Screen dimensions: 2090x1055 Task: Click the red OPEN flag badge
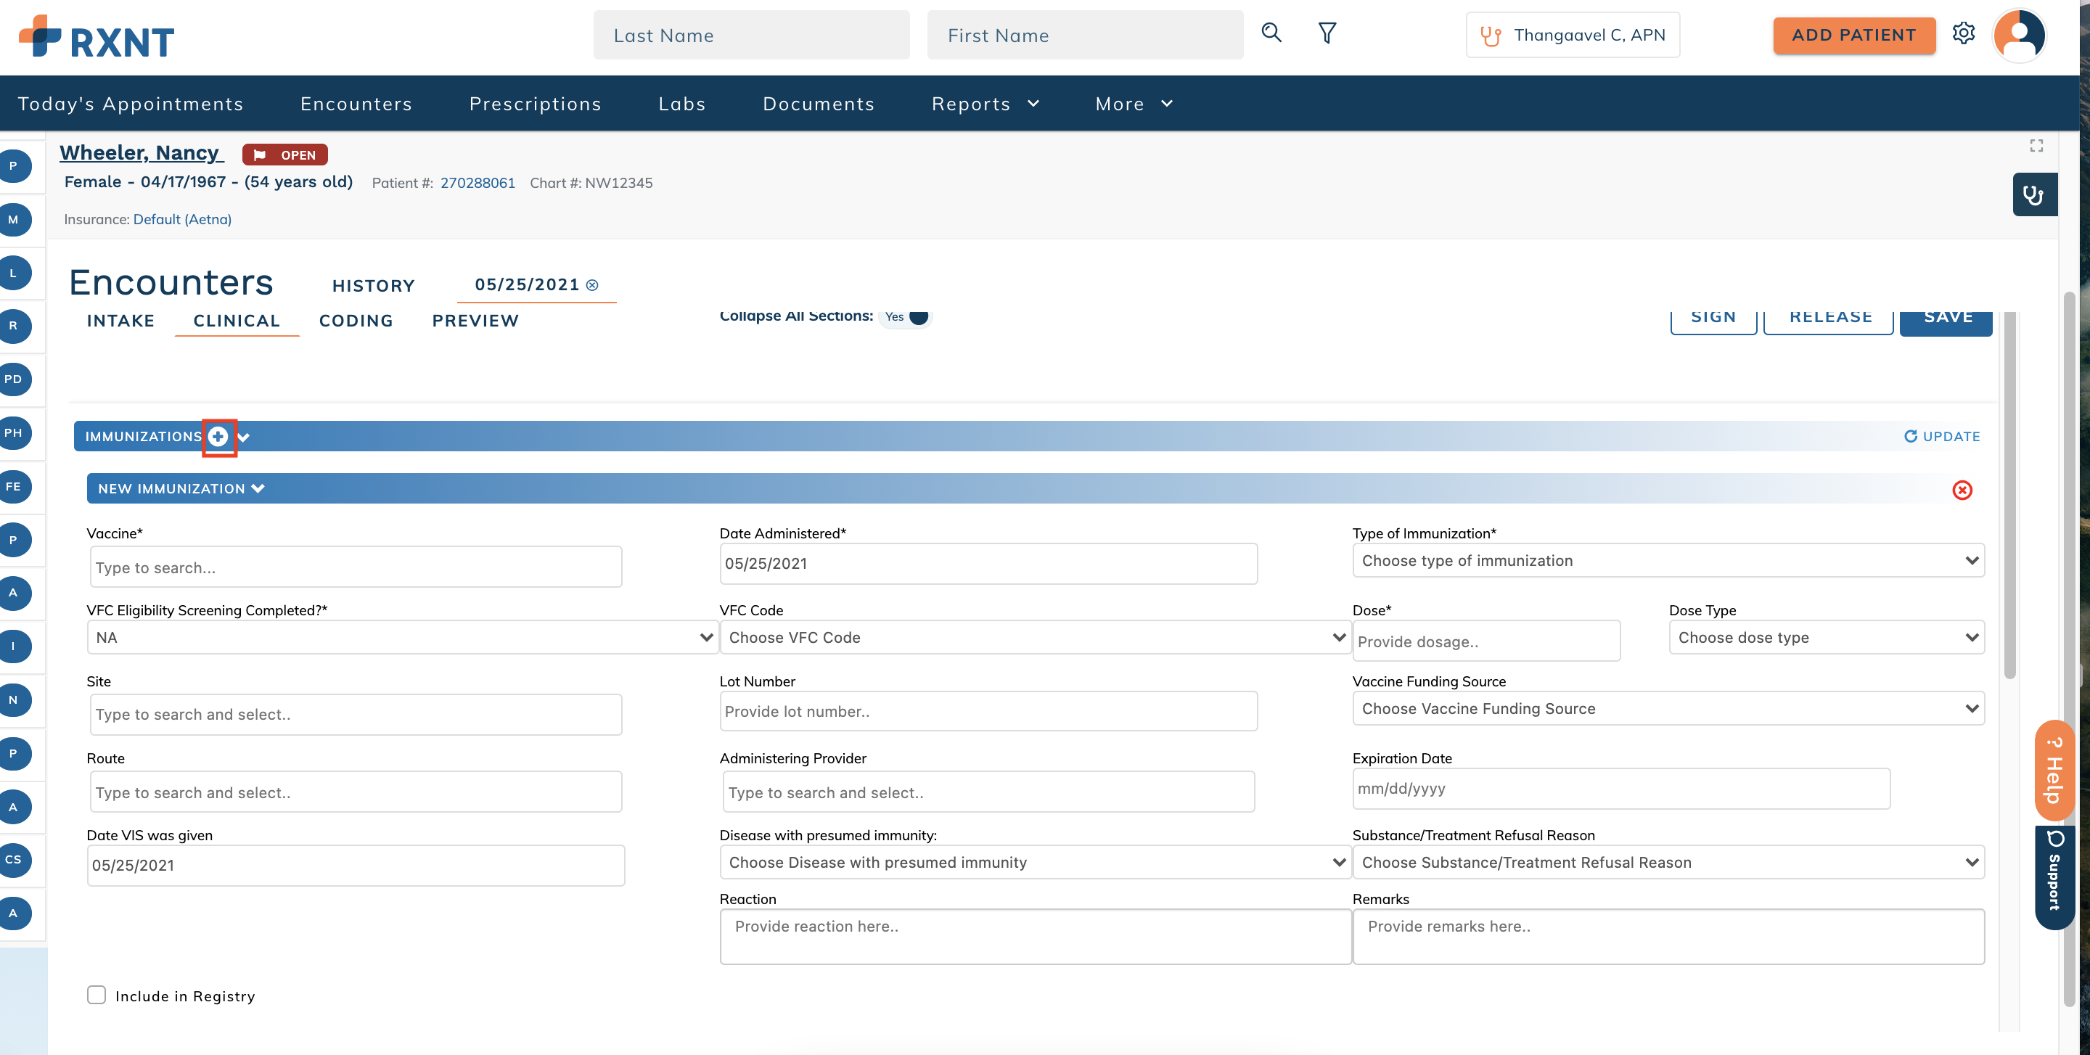point(284,155)
